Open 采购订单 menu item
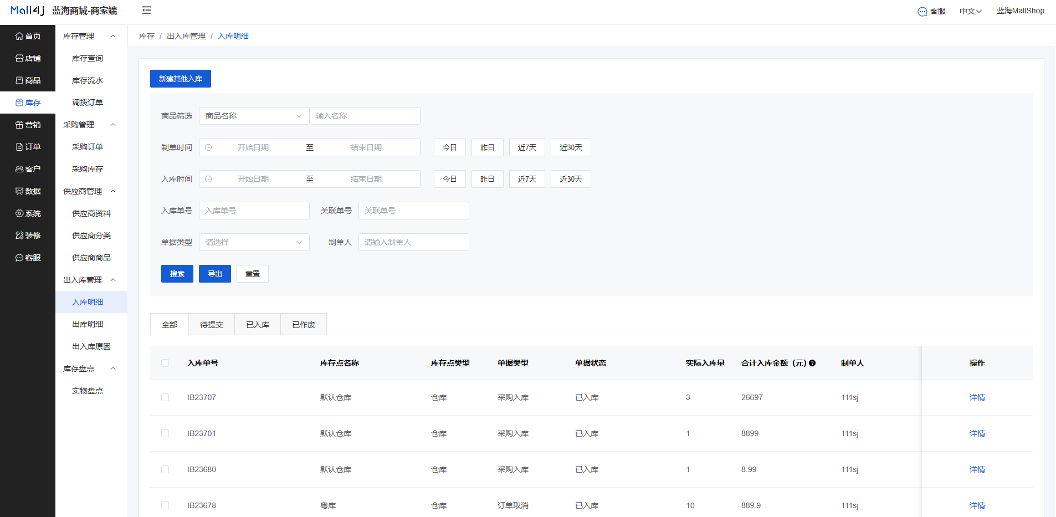This screenshot has width=1056, height=517. (91, 147)
